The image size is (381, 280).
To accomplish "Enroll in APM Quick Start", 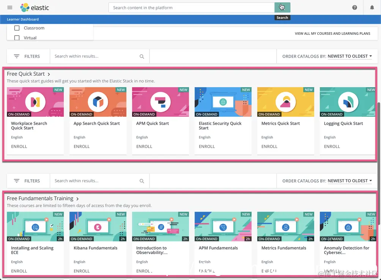I will click(144, 147).
